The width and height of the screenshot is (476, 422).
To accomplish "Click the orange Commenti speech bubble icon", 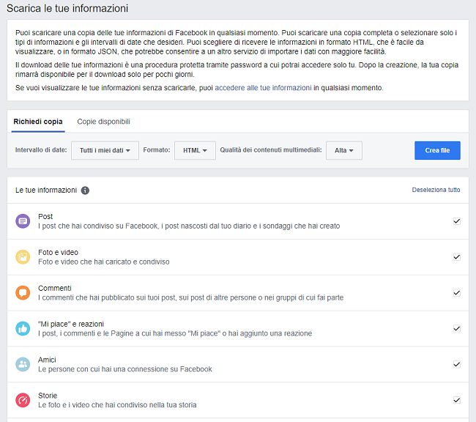I will pyautogui.click(x=23, y=293).
